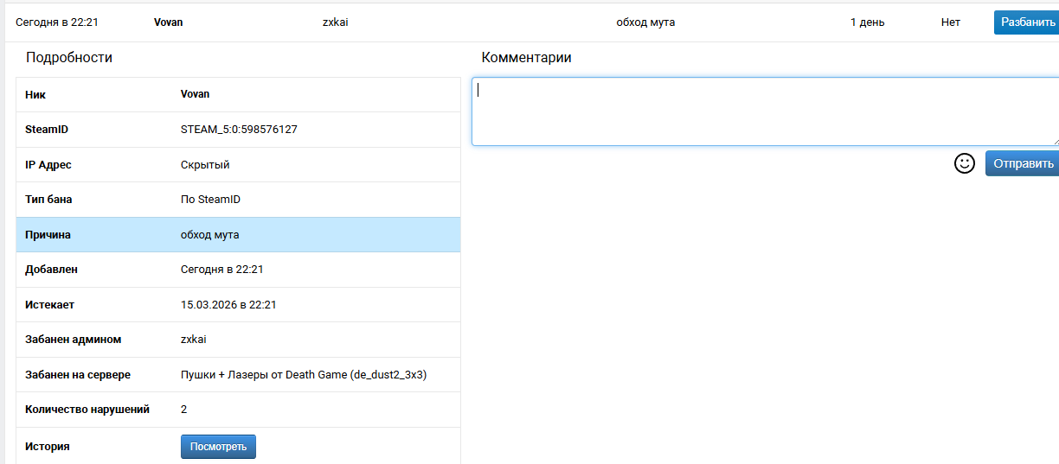Click 'обход мута' reason in the top row

pos(645,22)
